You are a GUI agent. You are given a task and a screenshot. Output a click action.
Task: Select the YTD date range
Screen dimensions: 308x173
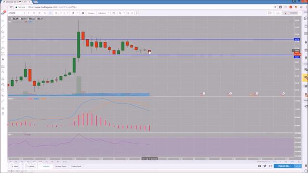pos(40,161)
